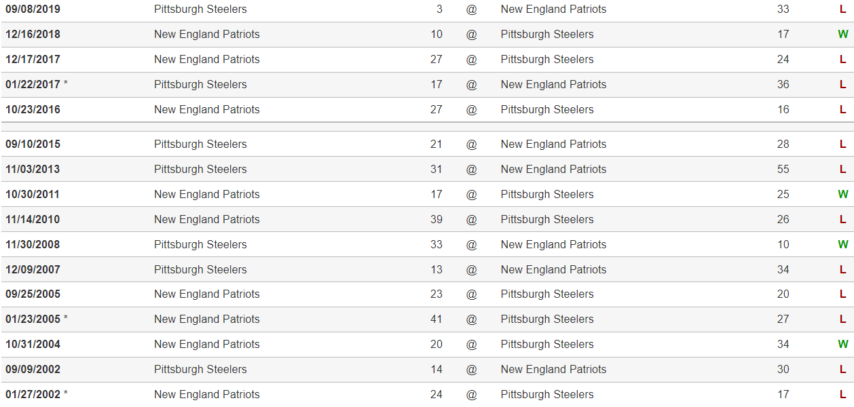
Task: Click Pittsburgh Steelers in the 09/10/2015 row
Action: (200, 144)
